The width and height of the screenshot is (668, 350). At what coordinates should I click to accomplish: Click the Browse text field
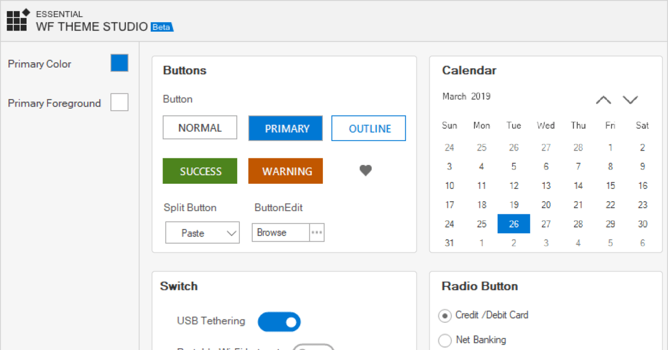click(x=281, y=233)
